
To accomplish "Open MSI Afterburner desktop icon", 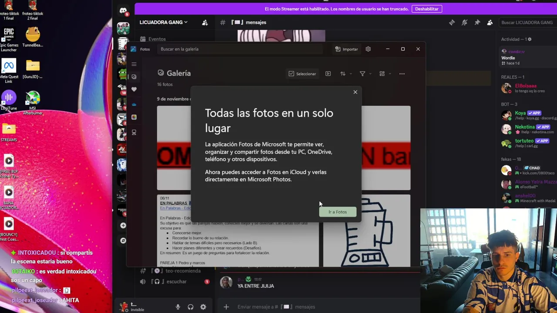I will tap(33, 103).
